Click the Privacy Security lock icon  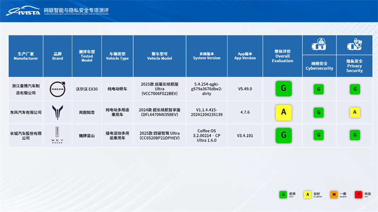point(354,46)
